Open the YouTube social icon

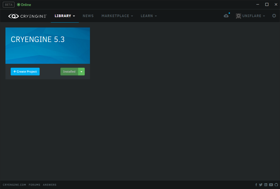[271, 185]
